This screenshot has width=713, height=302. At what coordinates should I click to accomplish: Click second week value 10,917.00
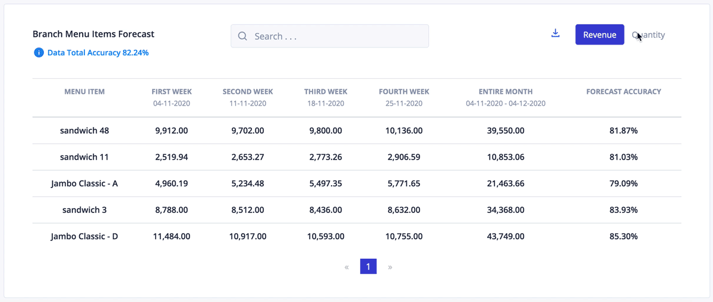(x=248, y=236)
